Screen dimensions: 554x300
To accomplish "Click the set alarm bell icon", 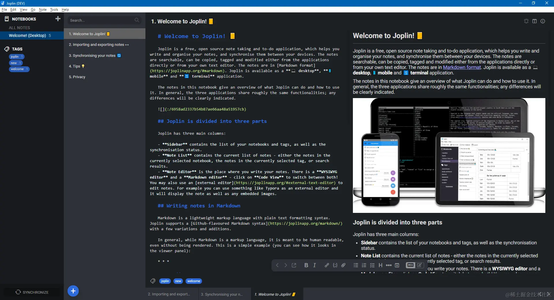I will (526, 21).
